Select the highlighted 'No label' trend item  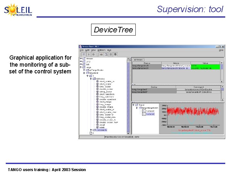(x=150, y=114)
